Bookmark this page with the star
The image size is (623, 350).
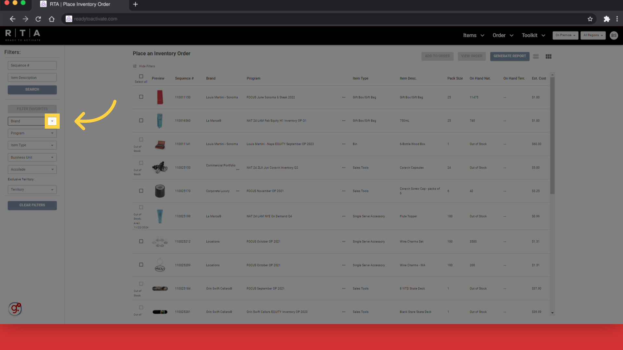(590, 19)
